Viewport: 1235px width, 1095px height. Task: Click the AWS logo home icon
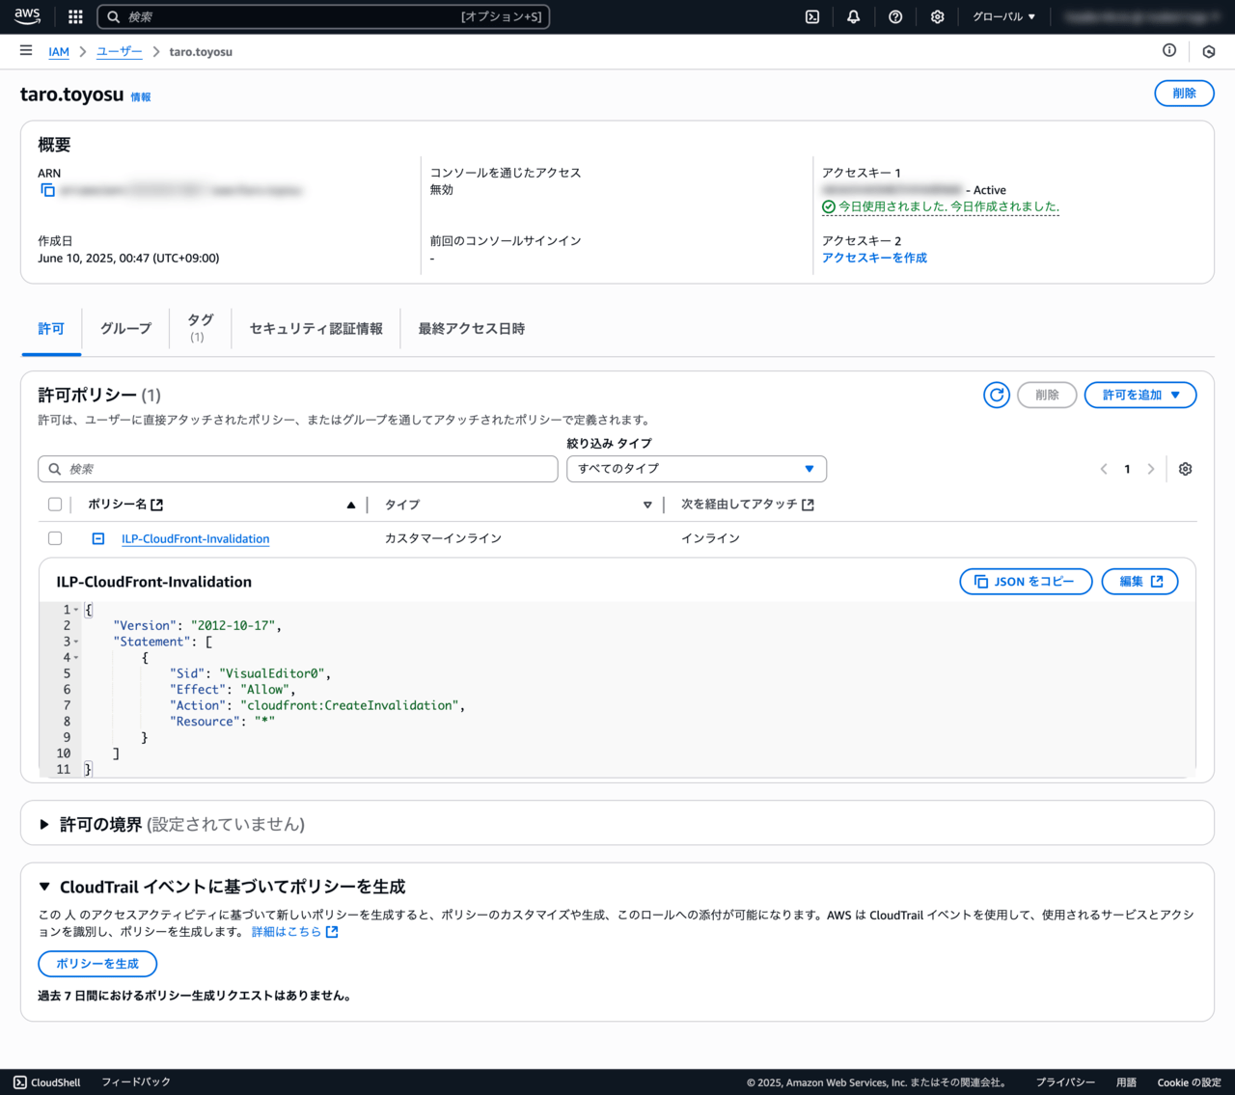point(27,16)
